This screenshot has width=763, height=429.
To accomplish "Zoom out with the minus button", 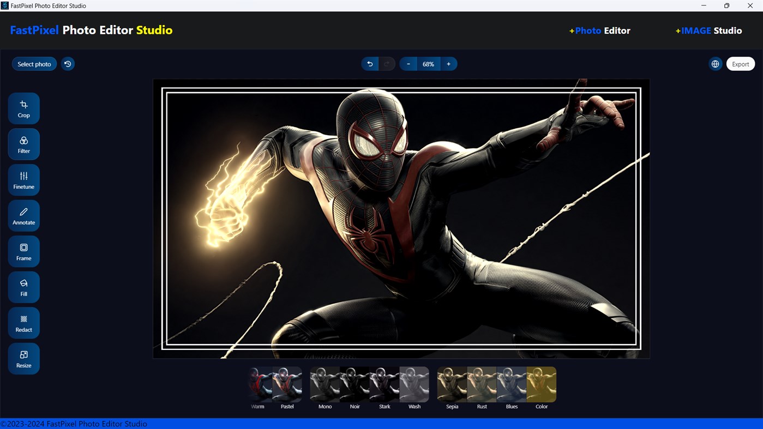I will 408,64.
